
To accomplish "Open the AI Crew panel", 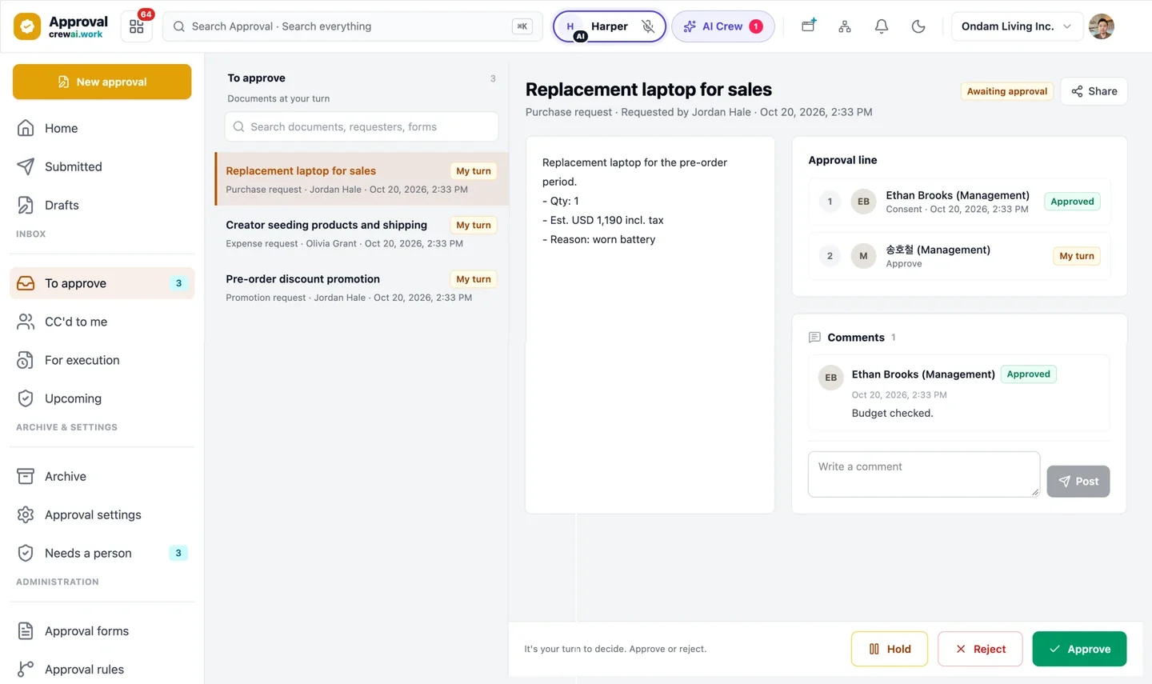I will point(723,26).
